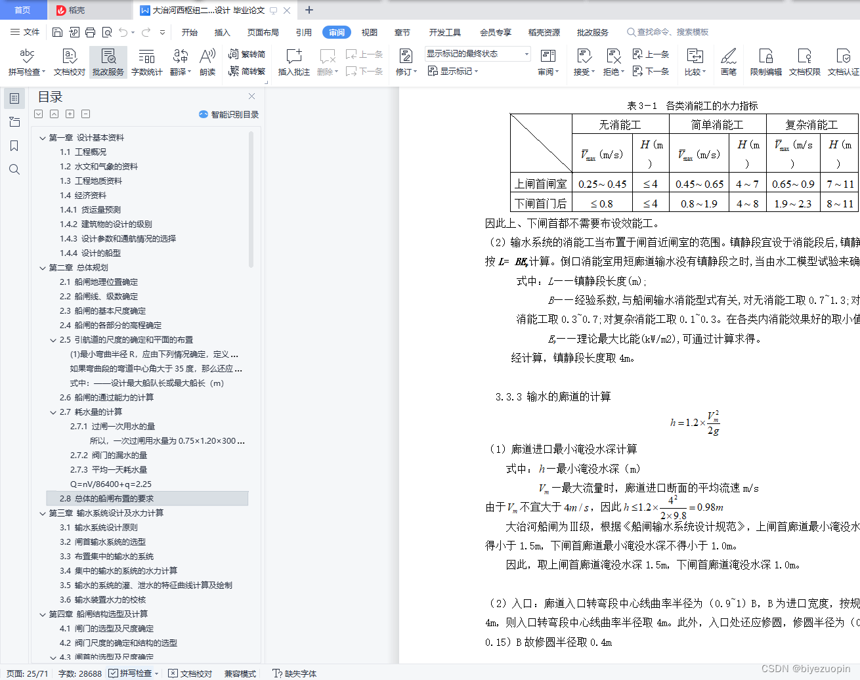Image resolution: width=860 pixels, height=680 pixels.
Task: Convert text with 简转繁
Action: tap(247, 71)
